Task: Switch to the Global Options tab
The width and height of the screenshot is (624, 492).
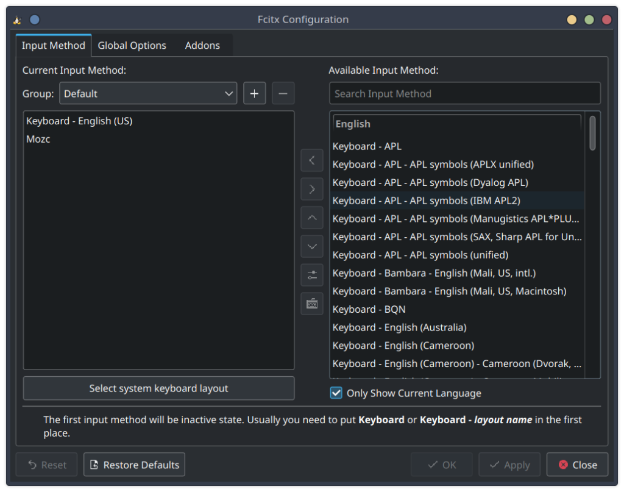Action: point(132,46)
